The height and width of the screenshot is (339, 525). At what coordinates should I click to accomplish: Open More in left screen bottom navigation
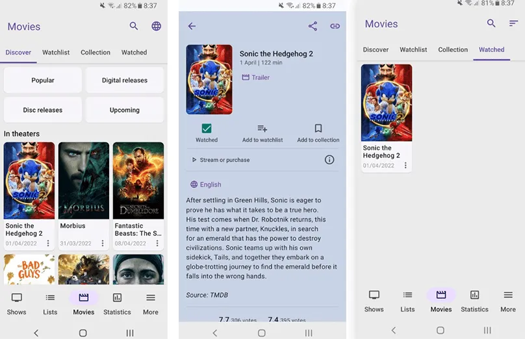click(151, 304)
